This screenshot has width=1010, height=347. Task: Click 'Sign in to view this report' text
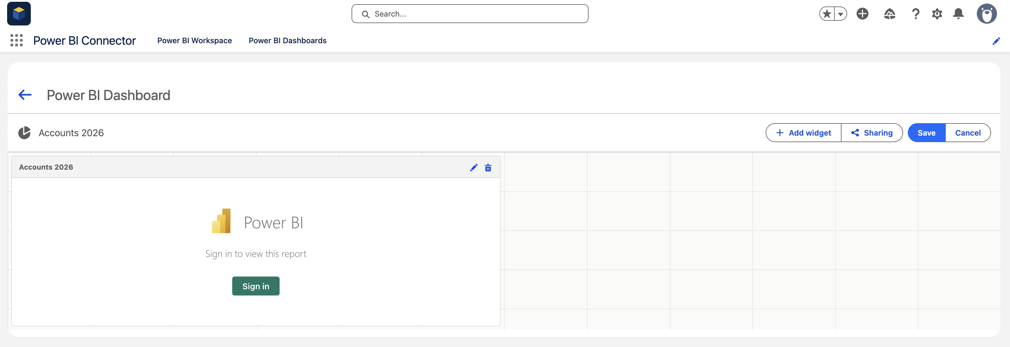(x=256, y=254)
